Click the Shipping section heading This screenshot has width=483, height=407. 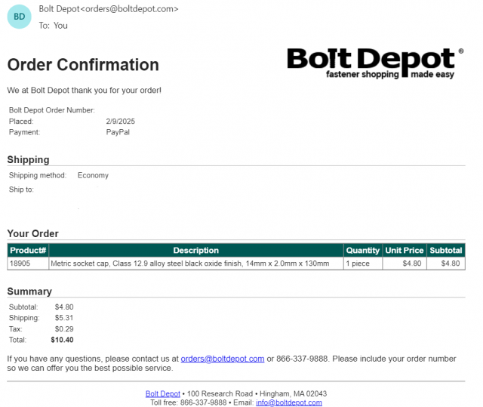click(28, 159)
